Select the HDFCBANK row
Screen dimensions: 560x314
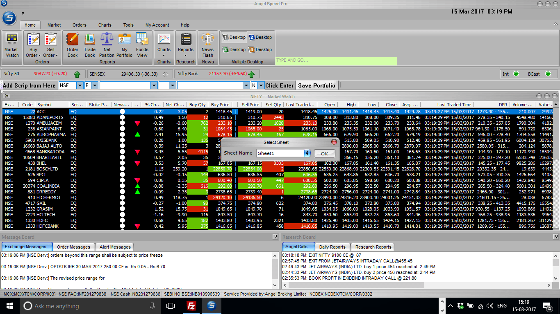tap(277, 226)
